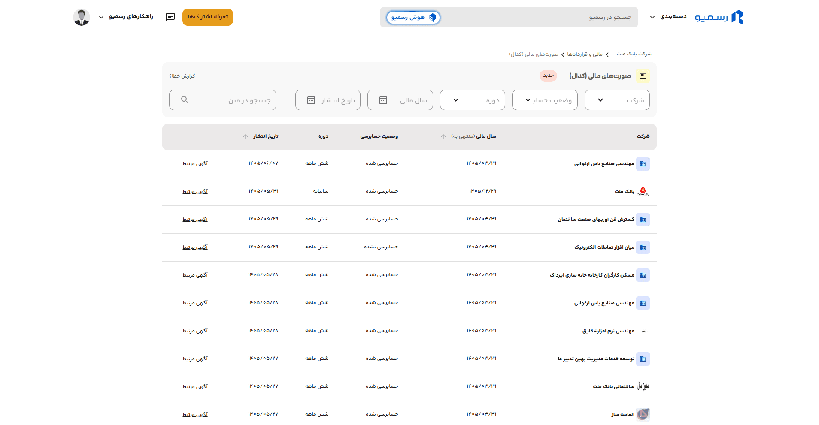Open the سال مالی date picker field
This screenshot has height=425, width=819.
(x=400, y=100)
